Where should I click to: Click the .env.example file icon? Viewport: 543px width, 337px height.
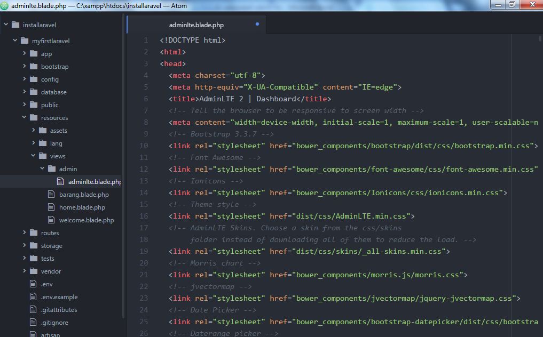tap(33, 297)
